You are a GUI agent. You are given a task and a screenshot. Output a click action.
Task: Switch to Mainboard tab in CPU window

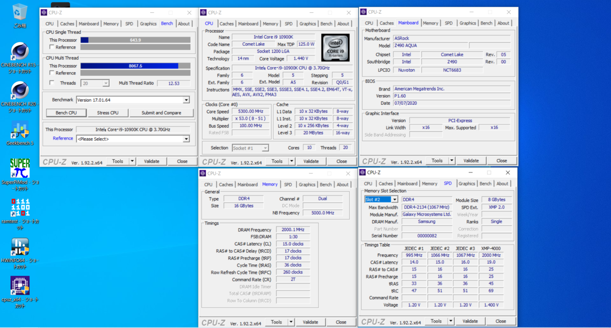coord(248,24)
